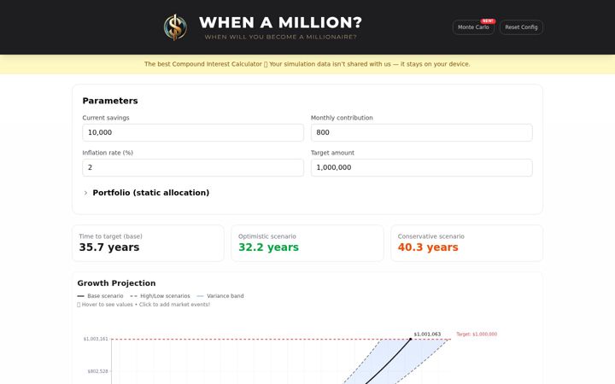This screenshot has width=615, height=384.
Task: Focus the Inflation rate (%) input field
Action: click(193, 167)
